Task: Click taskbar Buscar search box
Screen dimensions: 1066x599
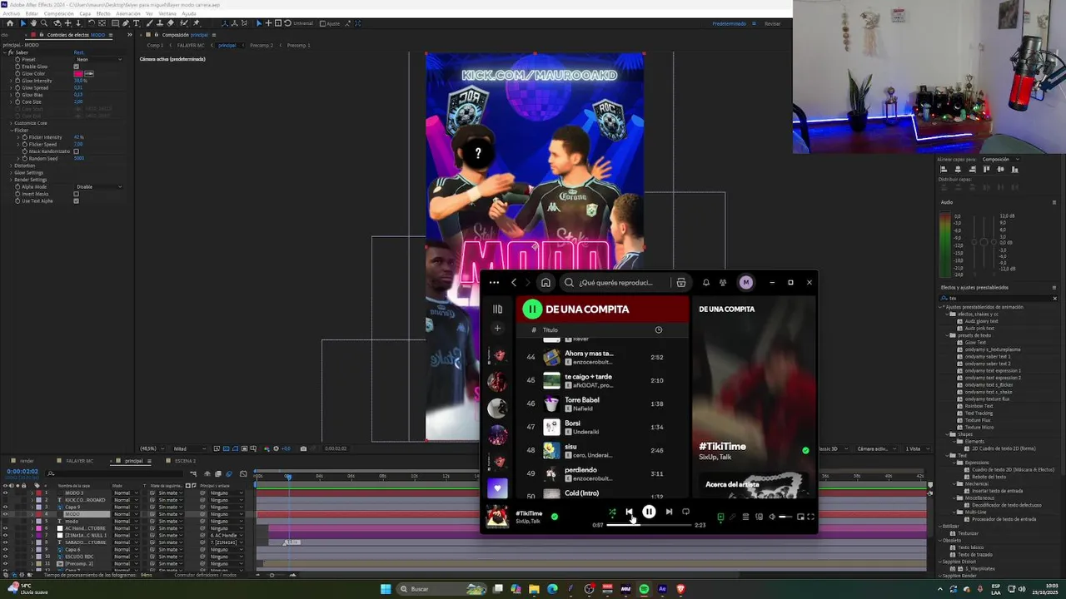Action: coord(440,589)
